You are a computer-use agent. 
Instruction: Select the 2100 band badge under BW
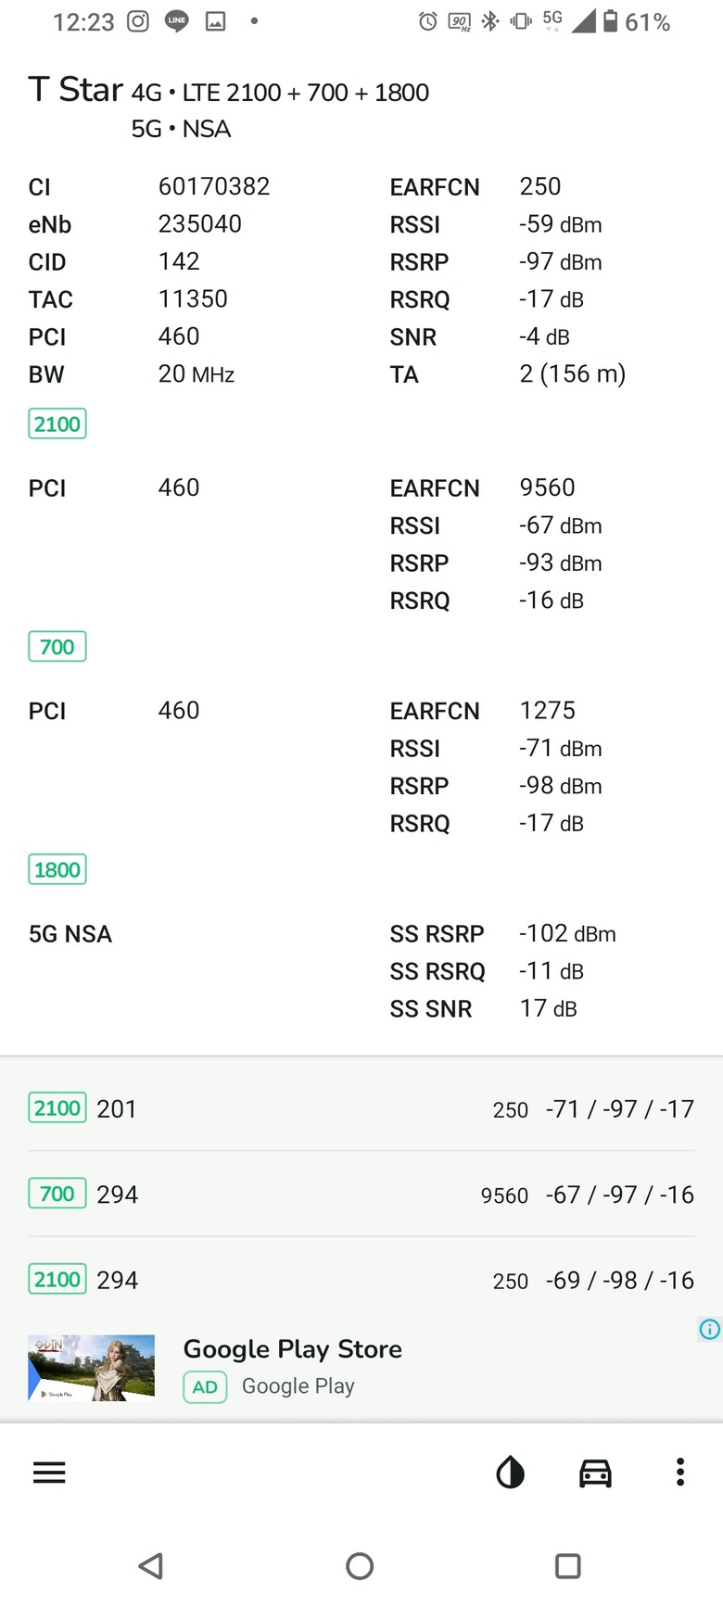[x=57, y=424]
